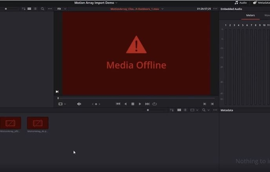Open media storage three-dot options menu

tap(50, 9)
